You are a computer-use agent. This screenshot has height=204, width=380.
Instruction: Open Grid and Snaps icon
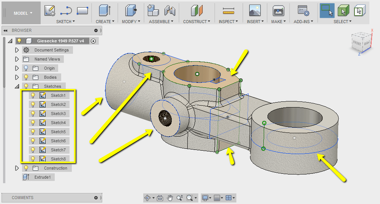coord(217,198)
